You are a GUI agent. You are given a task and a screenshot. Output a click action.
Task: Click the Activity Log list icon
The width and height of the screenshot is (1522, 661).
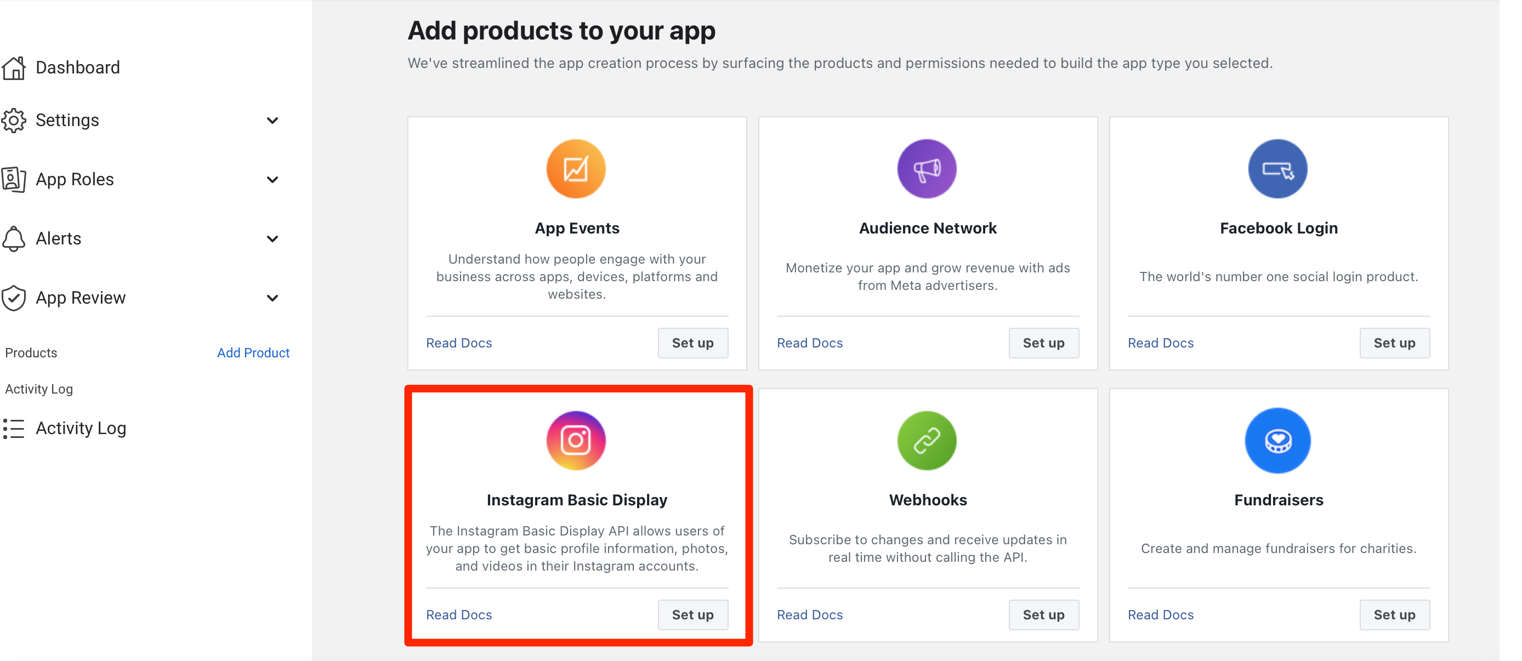[x=14, y=428]
